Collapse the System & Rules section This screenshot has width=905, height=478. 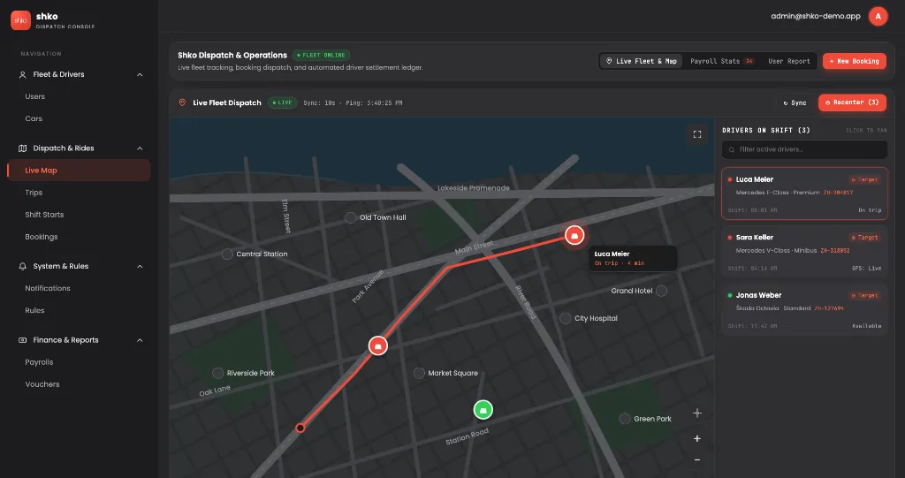pyautogui.click(x=140, y=266)
